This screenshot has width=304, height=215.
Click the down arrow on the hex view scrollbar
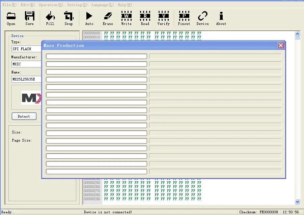point(297,201)
